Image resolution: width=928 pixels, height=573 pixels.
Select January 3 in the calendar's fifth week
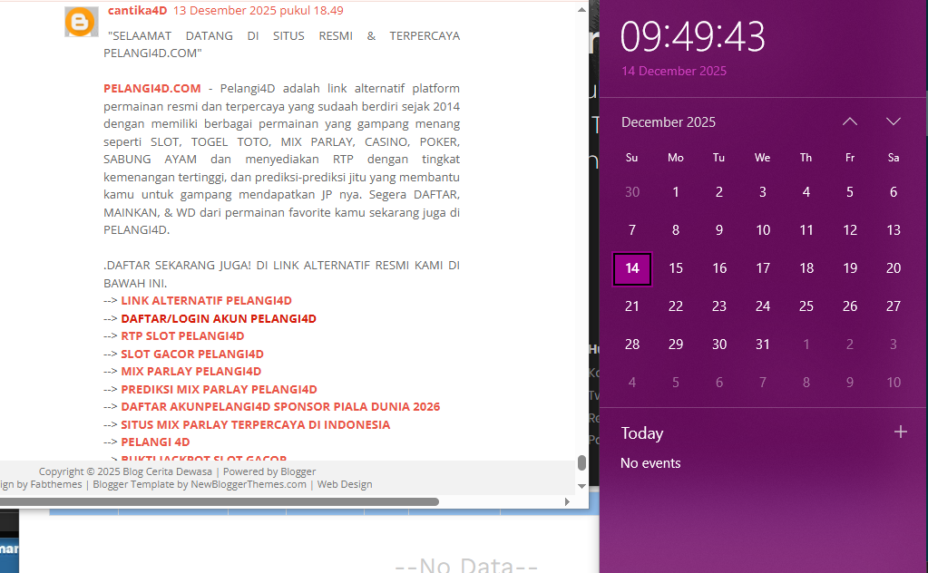(894, 345)
